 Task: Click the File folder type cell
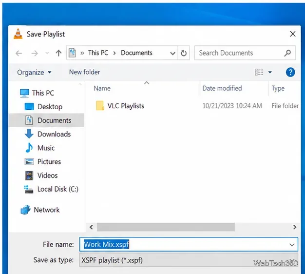[x=285, y=106]
